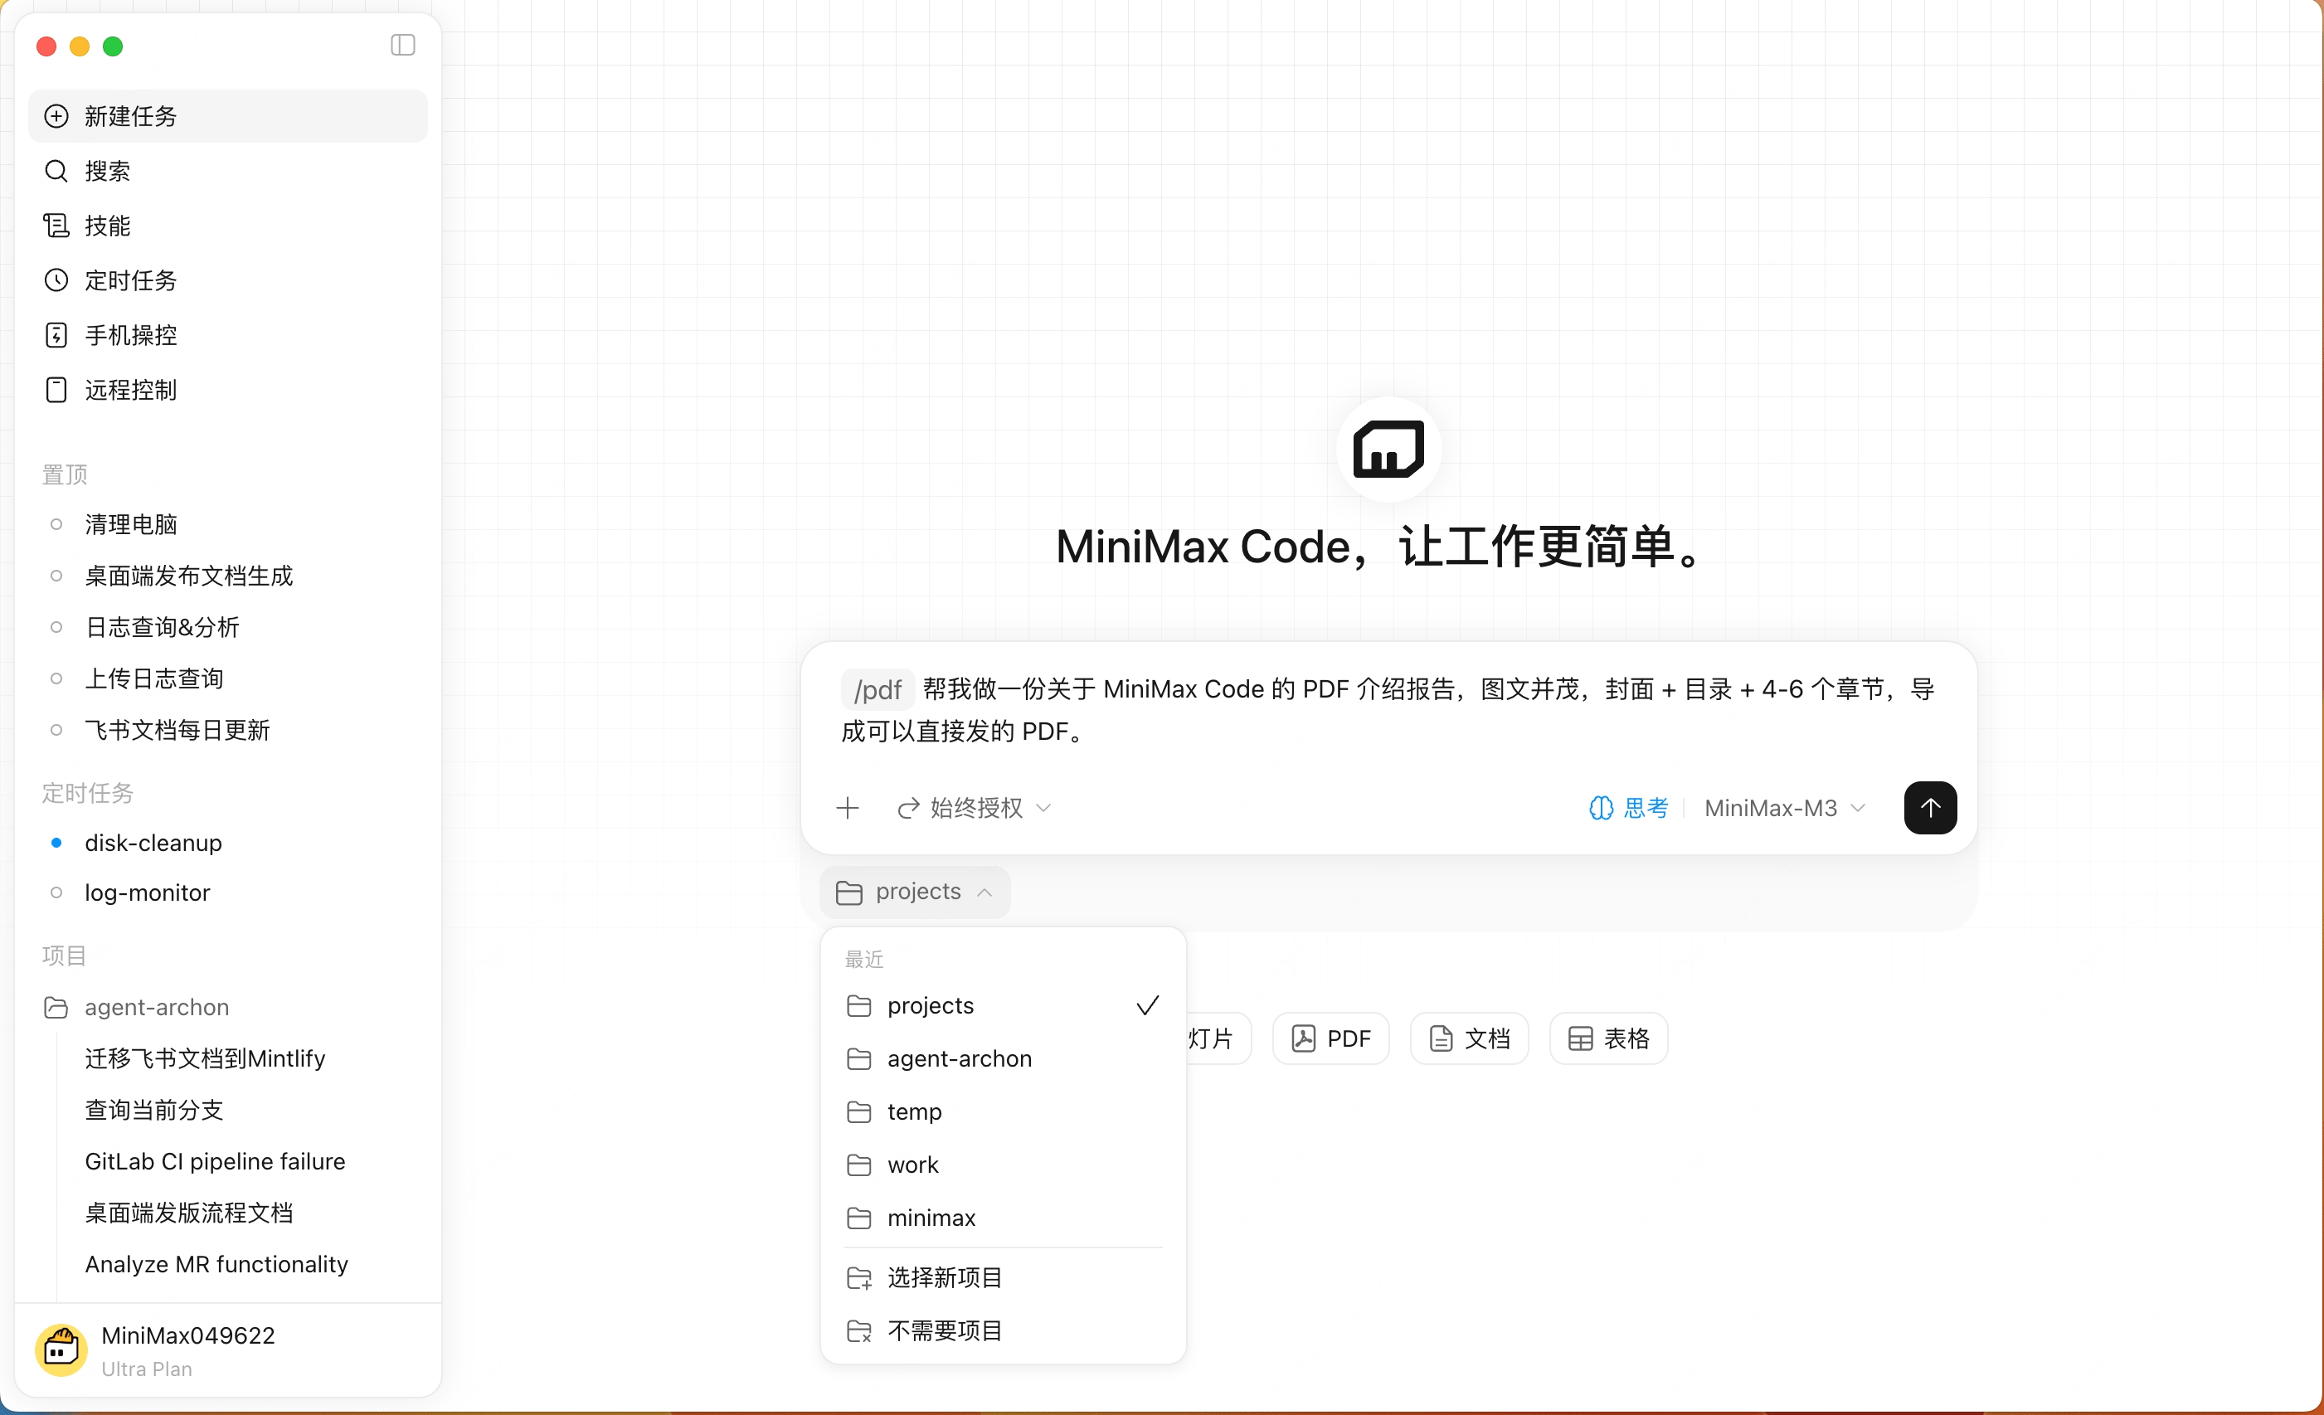This screenshot has width=2324, height=1415.
Task: Click the status dot for log-monitor
Action: [56, 892]
